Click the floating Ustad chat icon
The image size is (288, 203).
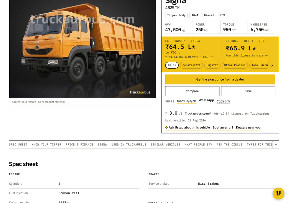tap(278, 193)
